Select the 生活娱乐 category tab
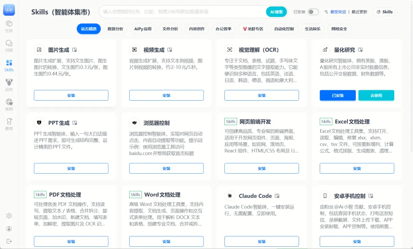 pyautogui.click(x=313, y=29)
